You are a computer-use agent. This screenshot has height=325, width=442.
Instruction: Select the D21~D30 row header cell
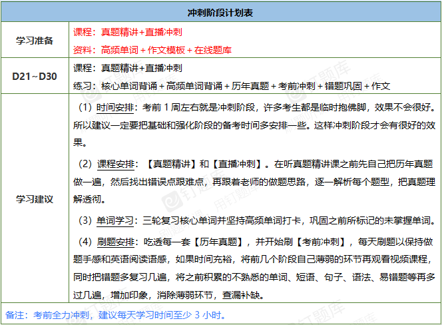pos(35,76)
